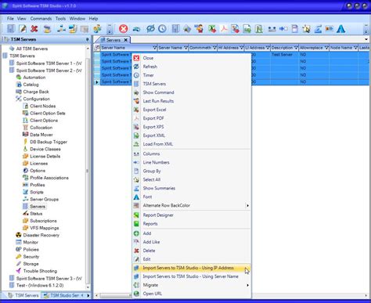Select Client Nodes in the tree
The height and width of the screenshot is (303, 371).
coord(43,106)
